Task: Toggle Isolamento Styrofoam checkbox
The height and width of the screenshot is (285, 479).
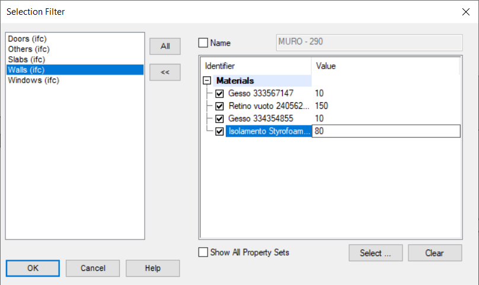Action: pos(220,131)
